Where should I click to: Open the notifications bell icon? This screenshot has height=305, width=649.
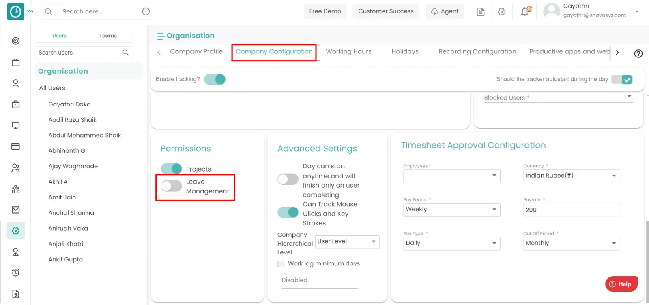click(x=525, y=11)
